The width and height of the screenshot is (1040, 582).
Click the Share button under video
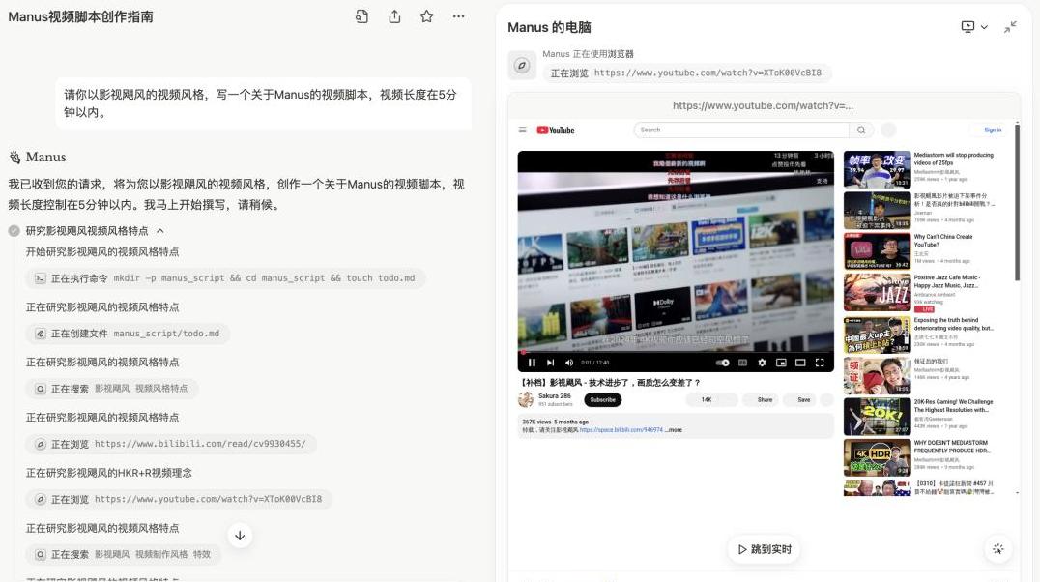(x=760, y=399)
